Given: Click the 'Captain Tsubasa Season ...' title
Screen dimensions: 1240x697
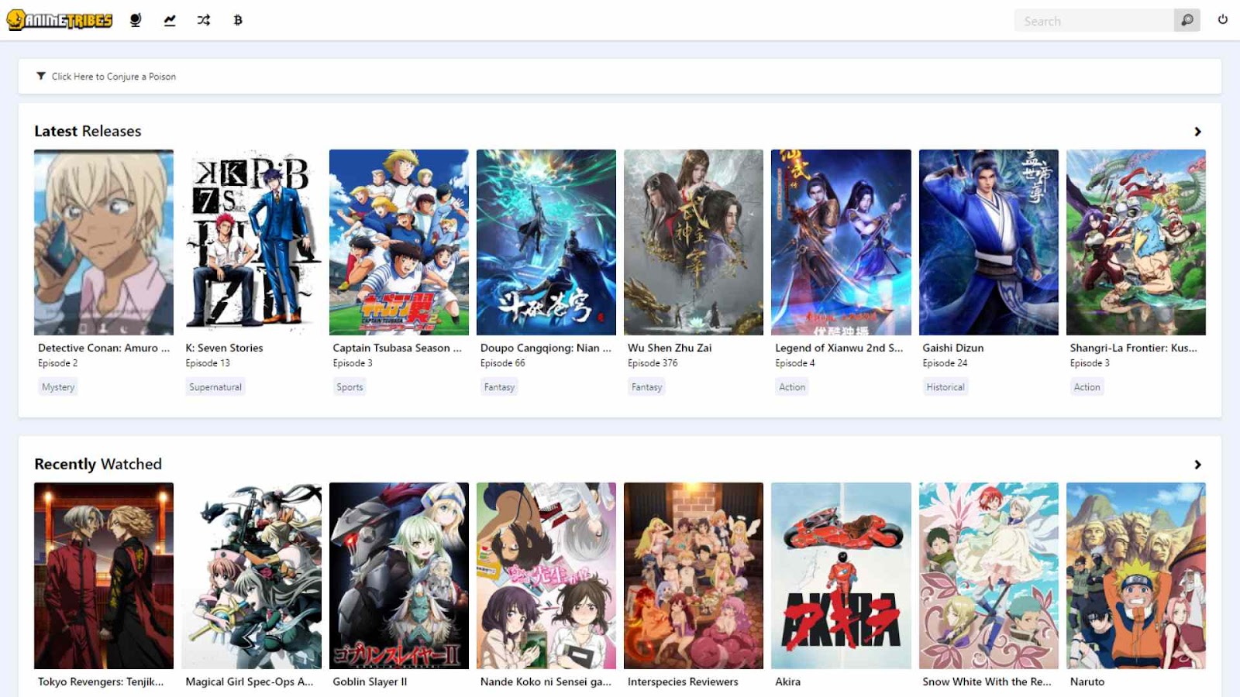Looking at the screenshot, I should pyautogui.click(x=398, y=348).
